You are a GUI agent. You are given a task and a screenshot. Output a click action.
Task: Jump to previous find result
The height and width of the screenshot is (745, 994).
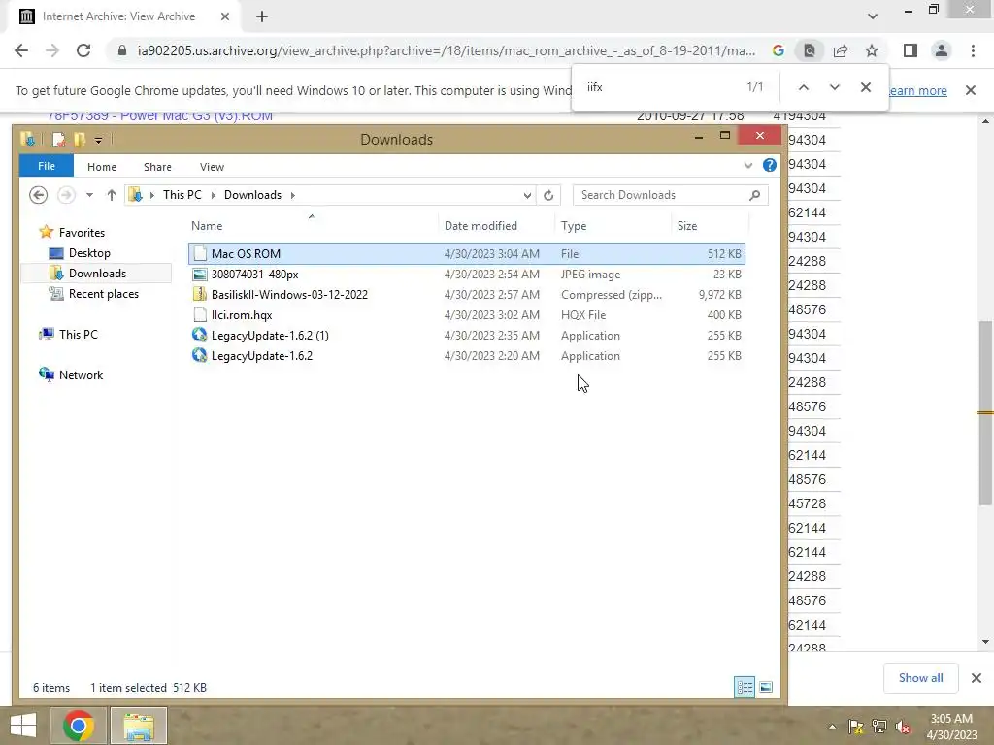coord(803,87)
